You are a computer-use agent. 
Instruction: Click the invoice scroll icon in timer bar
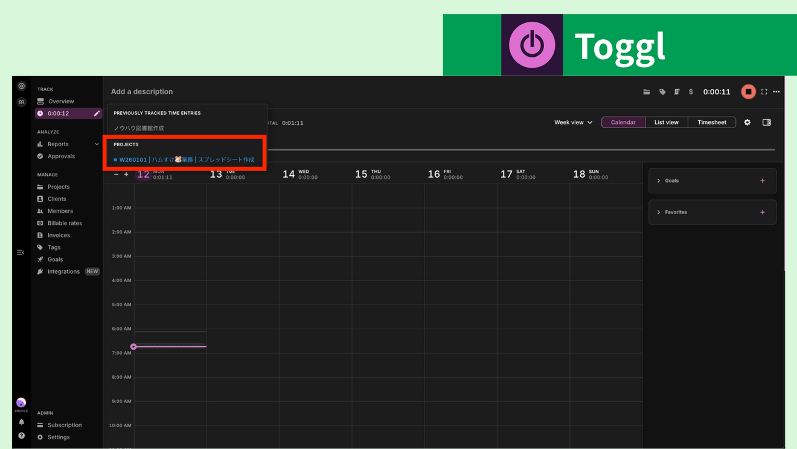point(677,92)
